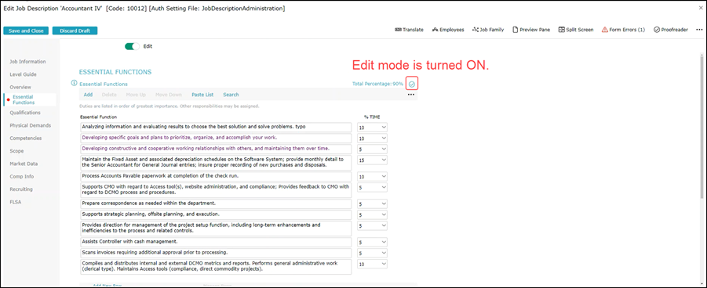This screenshot has width=707, height=288.
Task: Edit the Maintain the Fixed Asset function field
Action: (216, 163)
